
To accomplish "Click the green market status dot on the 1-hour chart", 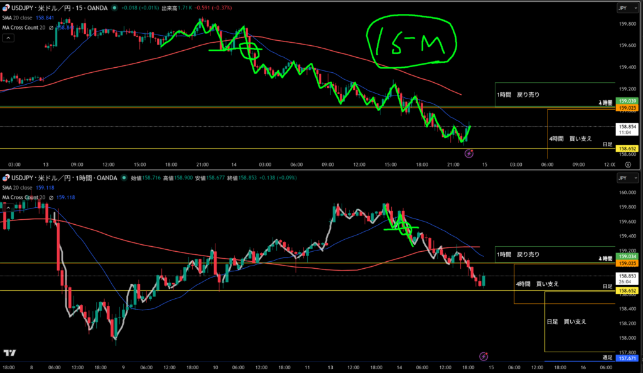I will [124, 178].
